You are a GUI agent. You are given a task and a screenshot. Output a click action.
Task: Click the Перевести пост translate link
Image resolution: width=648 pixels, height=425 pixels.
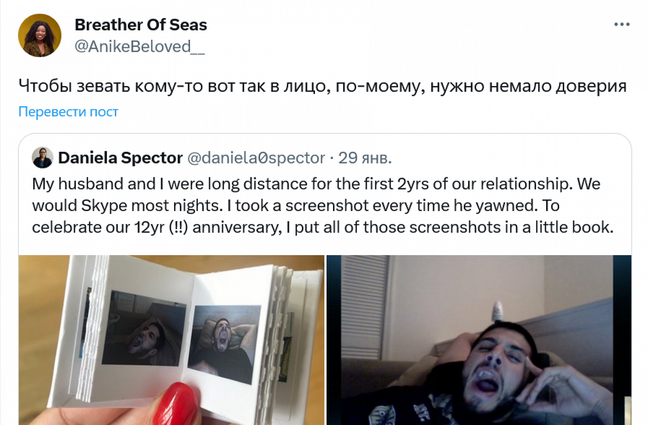(68, 112)
